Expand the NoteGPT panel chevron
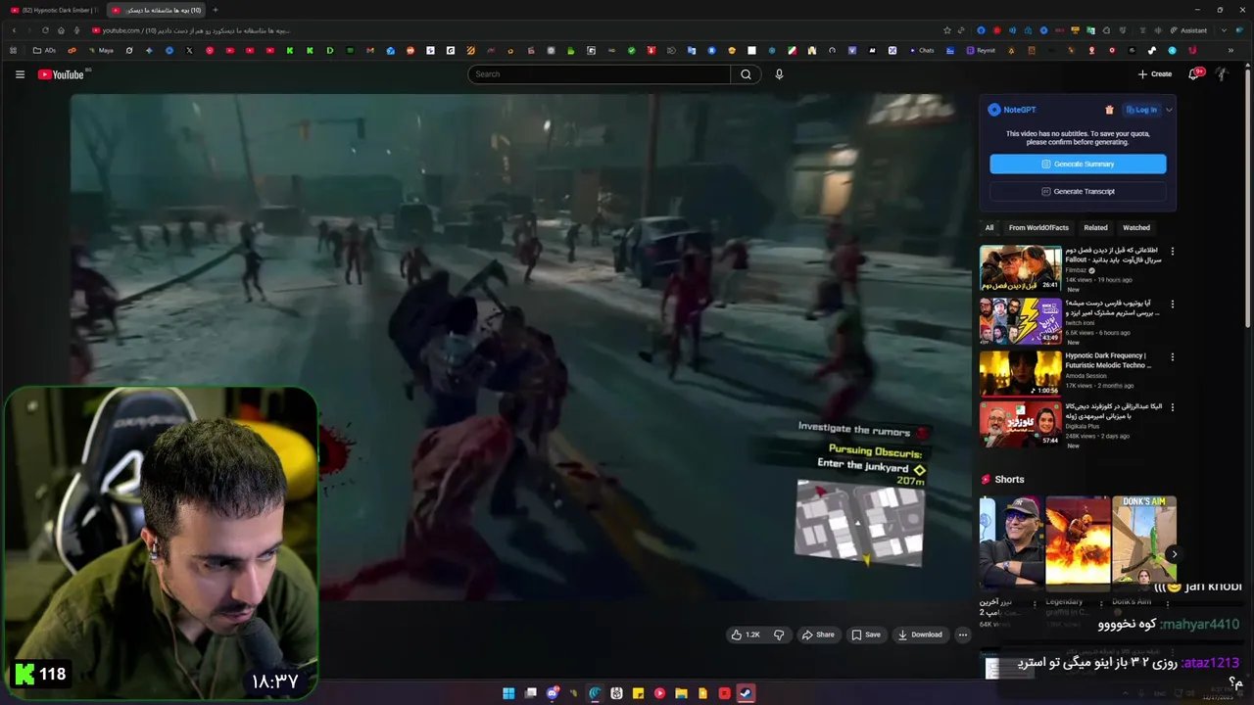The width and height of the screenshot is (1254, 705). pyautogui.click(x=1169, y=110)
